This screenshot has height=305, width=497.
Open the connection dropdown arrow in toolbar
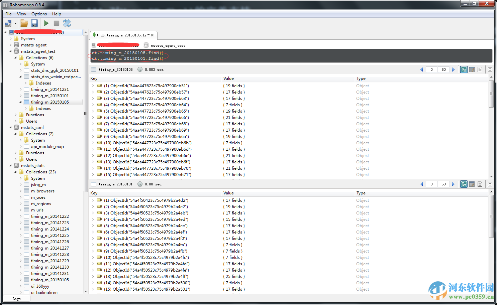[x=15, y=23]
